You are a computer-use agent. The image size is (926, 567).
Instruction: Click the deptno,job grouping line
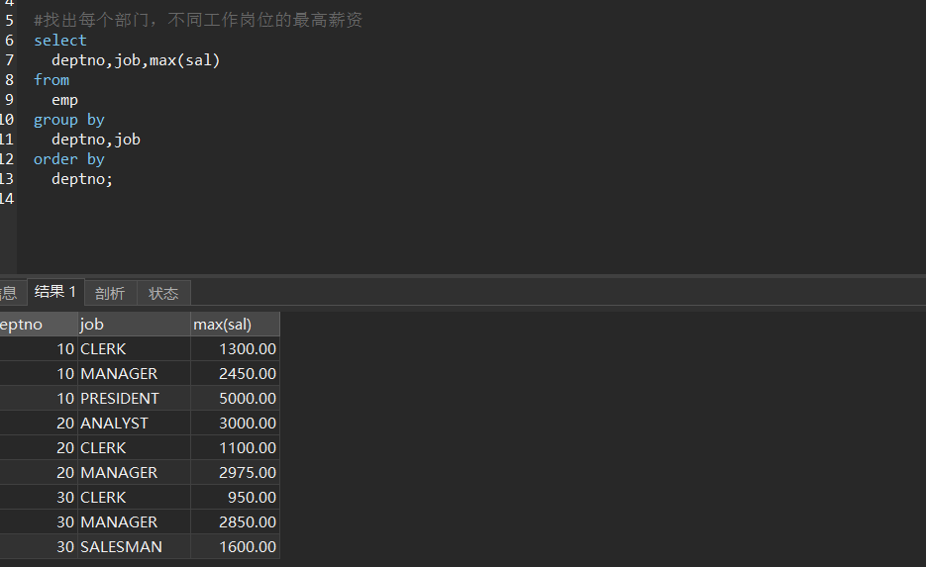point(96,140)
